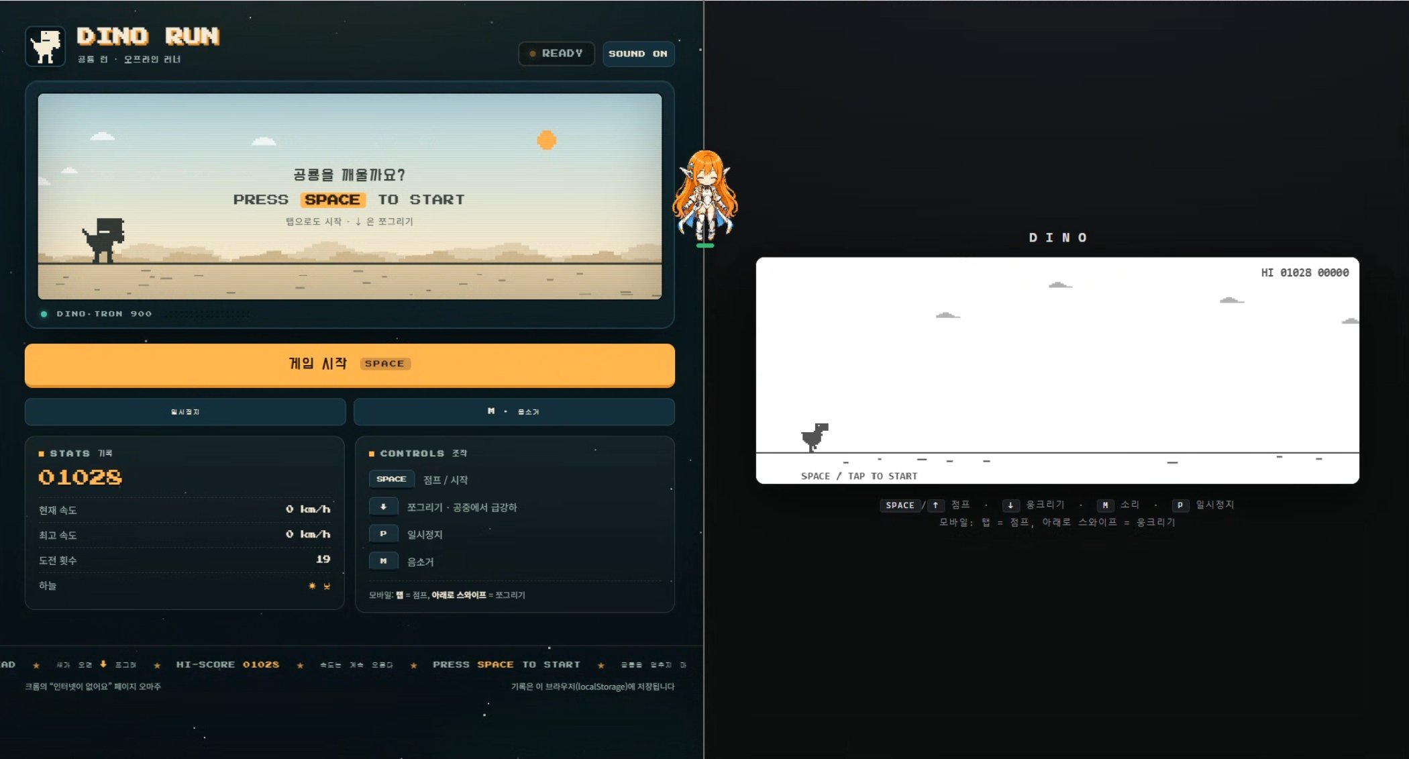Click the 쪼그리기 · 공중에서 급강하 label
The image size is (1409, 759).
click(462, 507)
